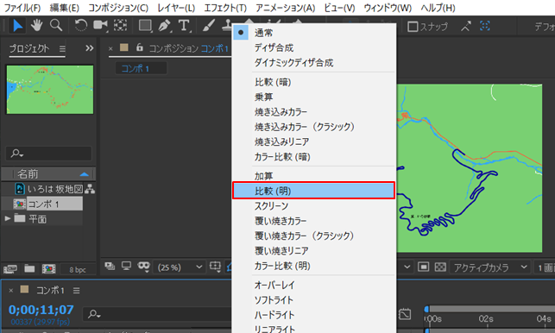Image resolution: width=555 pixels, height=333 pixels.
Task: Open the エフェクト(T) menu
Action: (225, 8)
